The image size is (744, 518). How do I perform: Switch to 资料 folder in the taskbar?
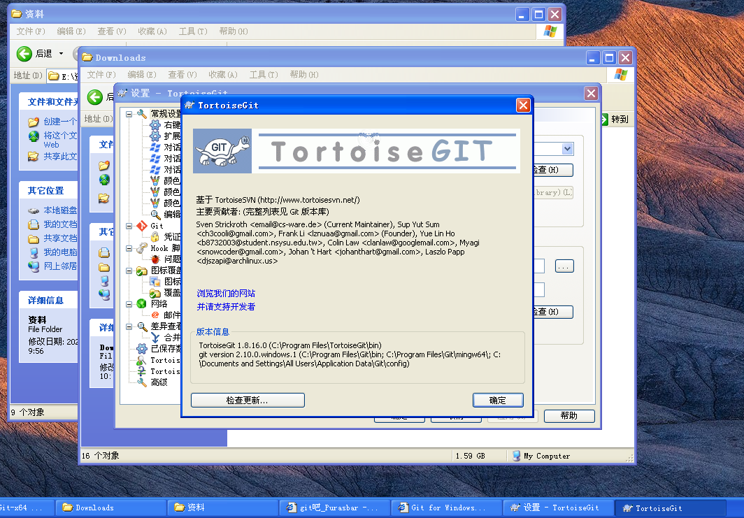pos(223,508)
